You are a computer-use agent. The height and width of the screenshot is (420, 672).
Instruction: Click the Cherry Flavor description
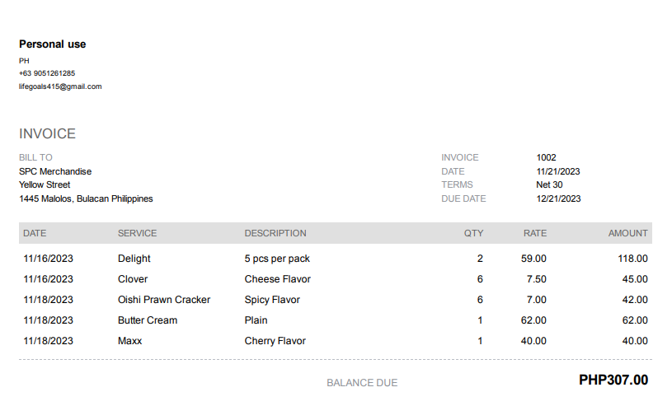275,341
